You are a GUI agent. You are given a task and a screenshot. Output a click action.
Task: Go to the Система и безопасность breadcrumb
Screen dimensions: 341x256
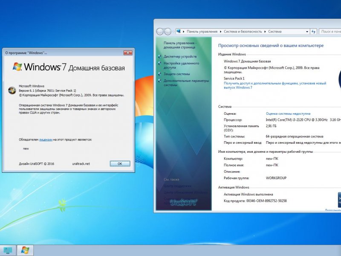coord(243,32)
